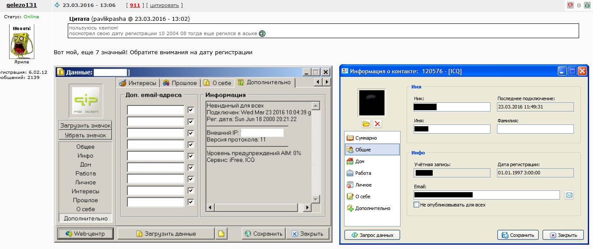Select Суммарно in the contact info list
The image size is (593, 249).
372,138
